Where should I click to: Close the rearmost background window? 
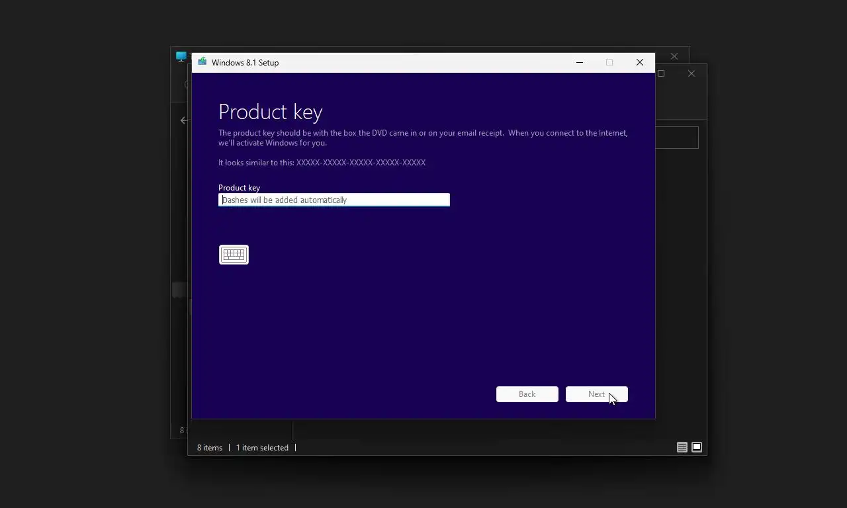674,56
